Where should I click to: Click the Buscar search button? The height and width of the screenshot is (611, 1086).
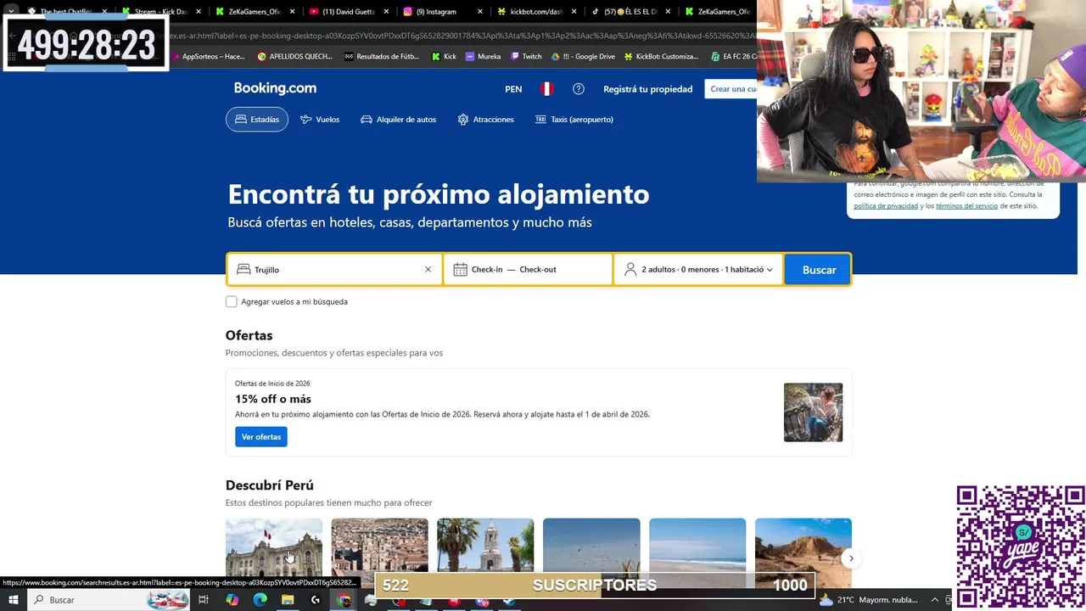click(819, 270)
